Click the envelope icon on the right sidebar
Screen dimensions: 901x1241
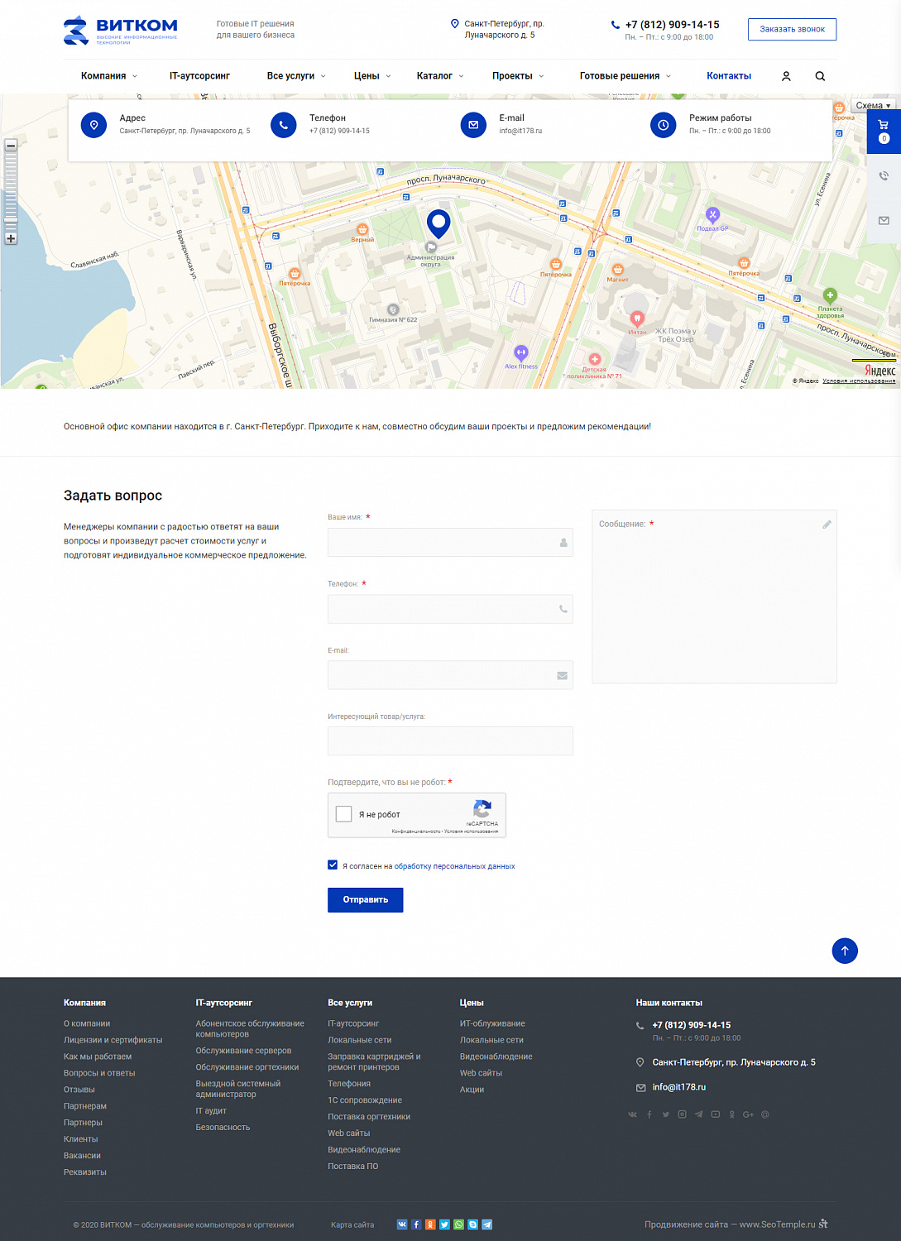click(x=884, y=221)
